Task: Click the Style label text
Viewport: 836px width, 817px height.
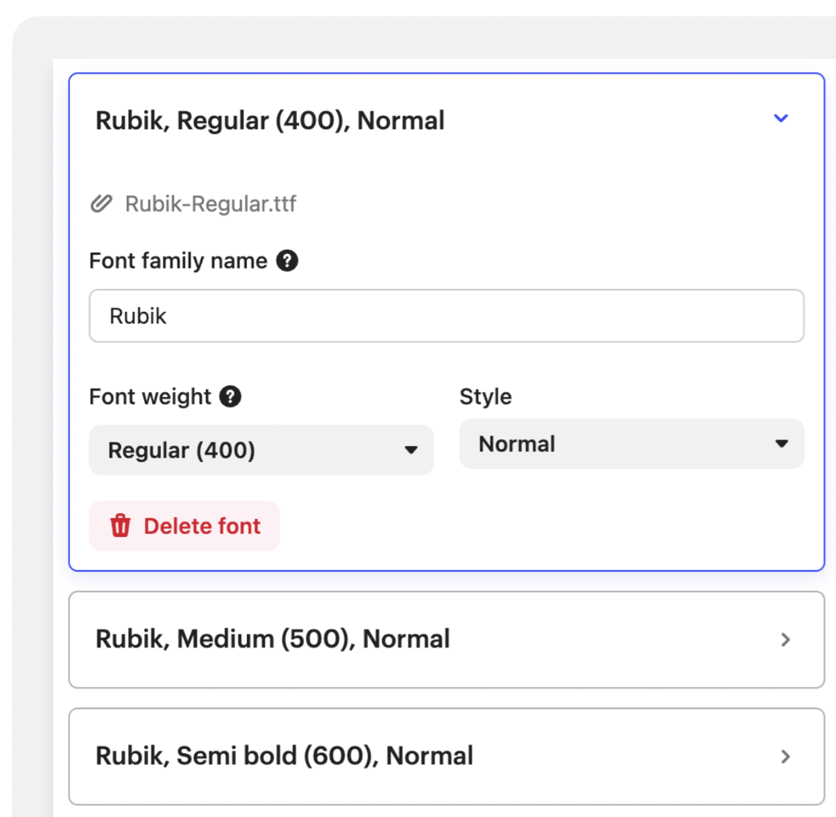Action: (x=485, y=397)
